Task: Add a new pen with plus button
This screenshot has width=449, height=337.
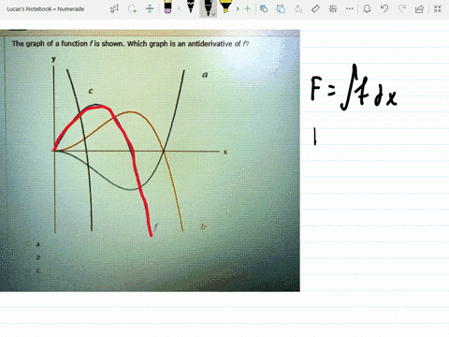Action: coord(248,8)
